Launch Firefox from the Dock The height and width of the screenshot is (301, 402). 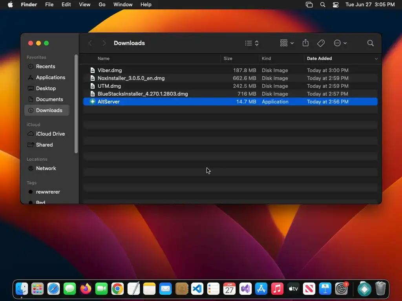coord(86,289)
